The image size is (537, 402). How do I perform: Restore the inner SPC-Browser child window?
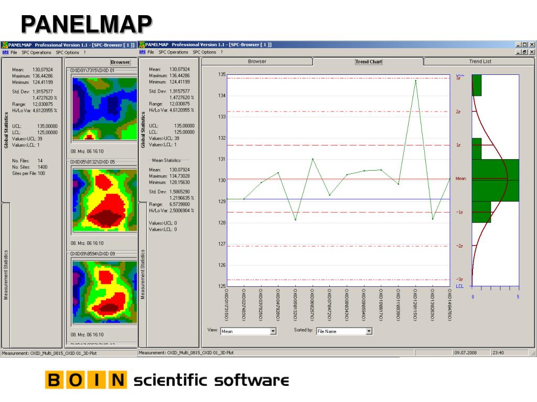point(524,52)
